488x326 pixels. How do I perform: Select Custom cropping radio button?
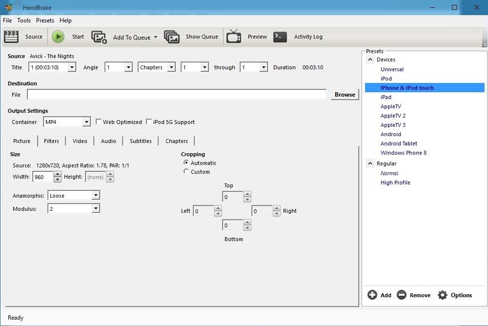pos(186,171)
